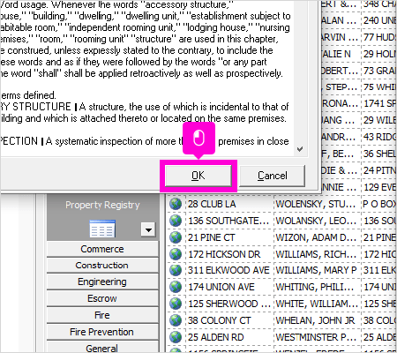Select the globe icon for 311 ELKWOOD AVE
Image resolution: width=397 pixels, height=353 pixels.
coord(176,270)
